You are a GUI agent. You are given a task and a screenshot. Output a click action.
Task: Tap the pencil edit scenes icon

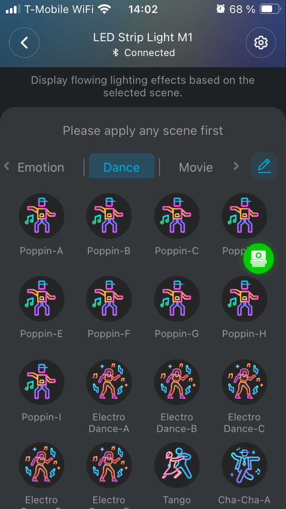(264, 166)
